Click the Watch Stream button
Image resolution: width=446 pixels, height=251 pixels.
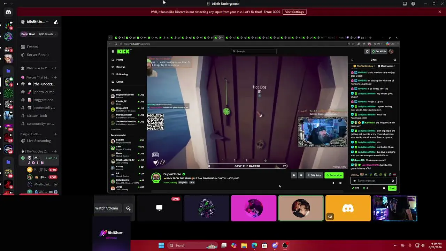107,208
